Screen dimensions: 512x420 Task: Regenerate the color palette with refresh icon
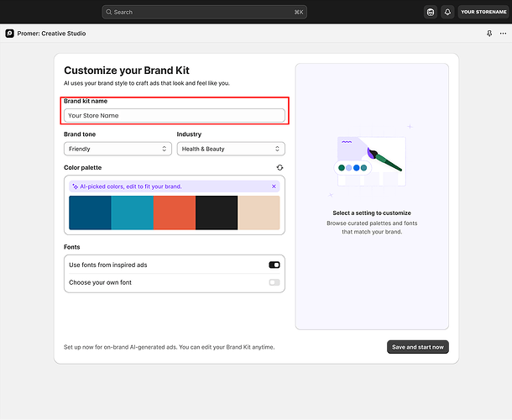[280, 167]
